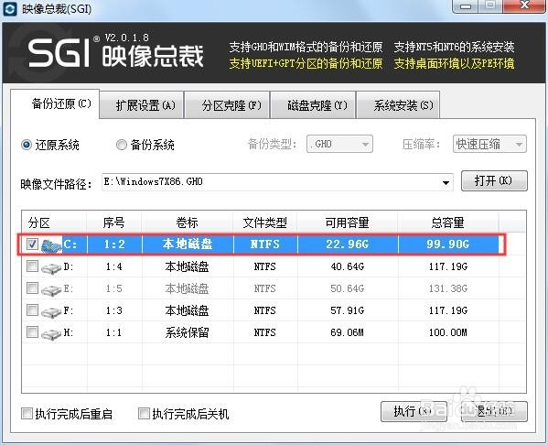Viewport: 548px width, 445px height.
Task: Click the C: drive icon
Action: pos(51,244)
